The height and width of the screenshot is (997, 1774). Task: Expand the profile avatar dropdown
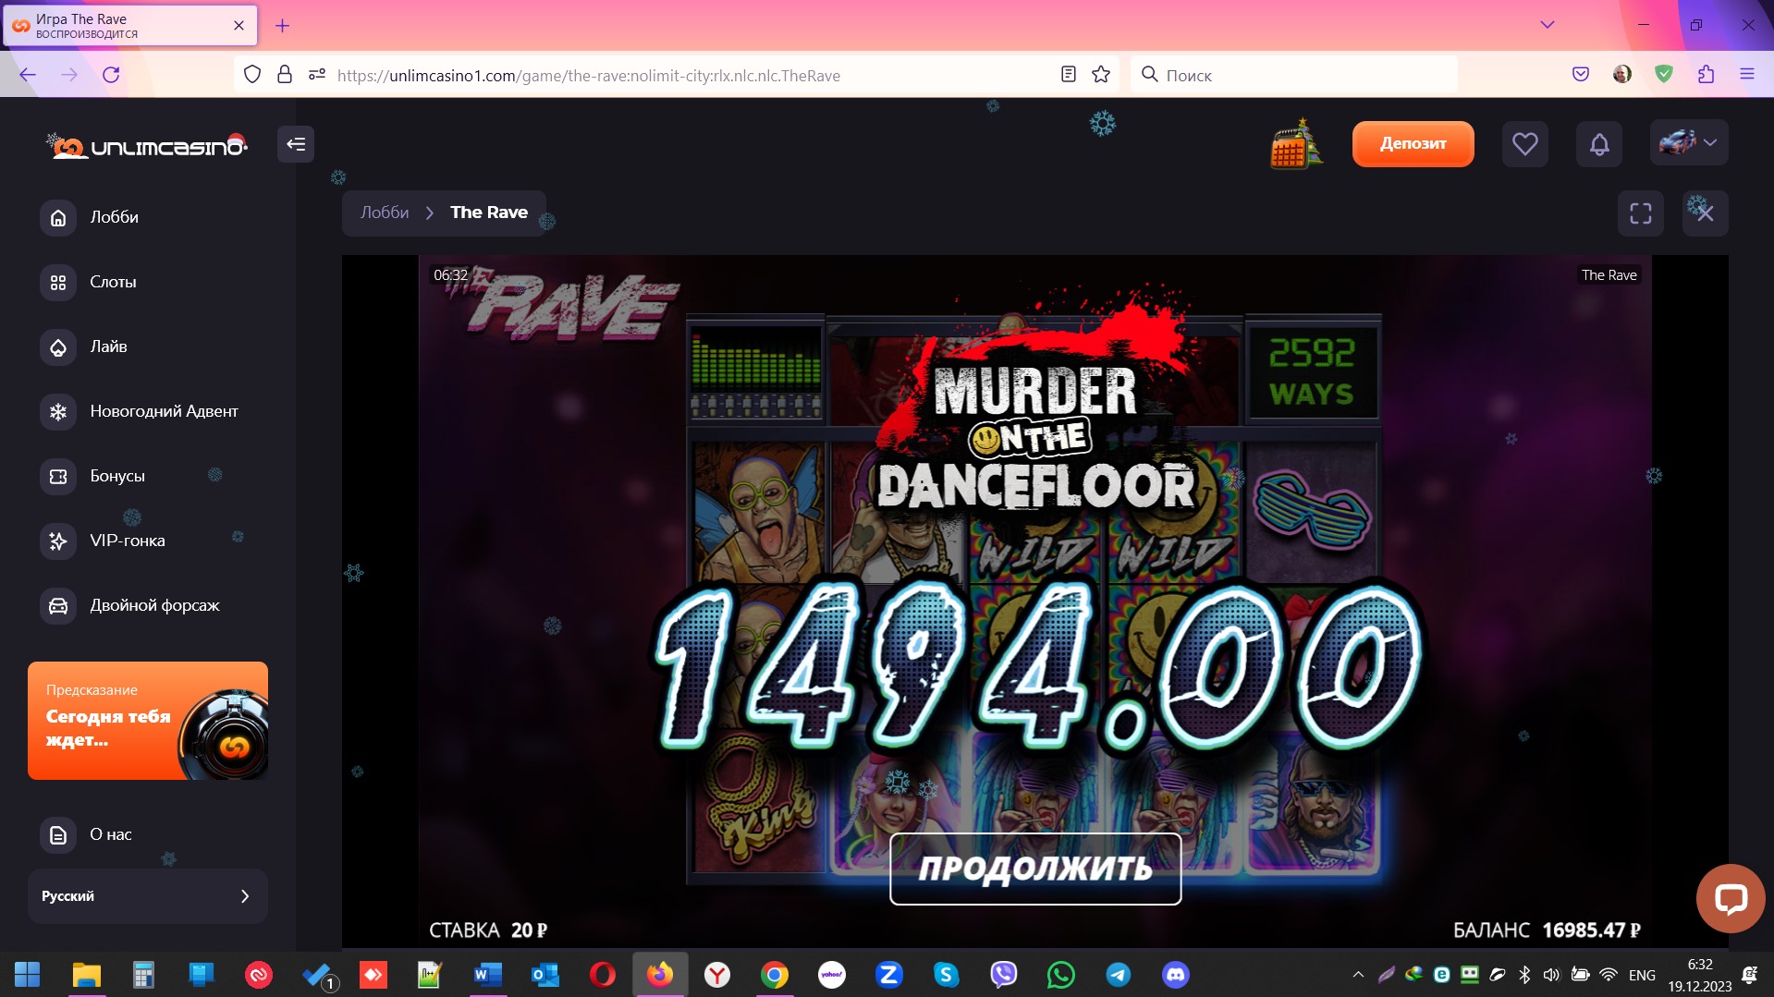click(1688, 143)
